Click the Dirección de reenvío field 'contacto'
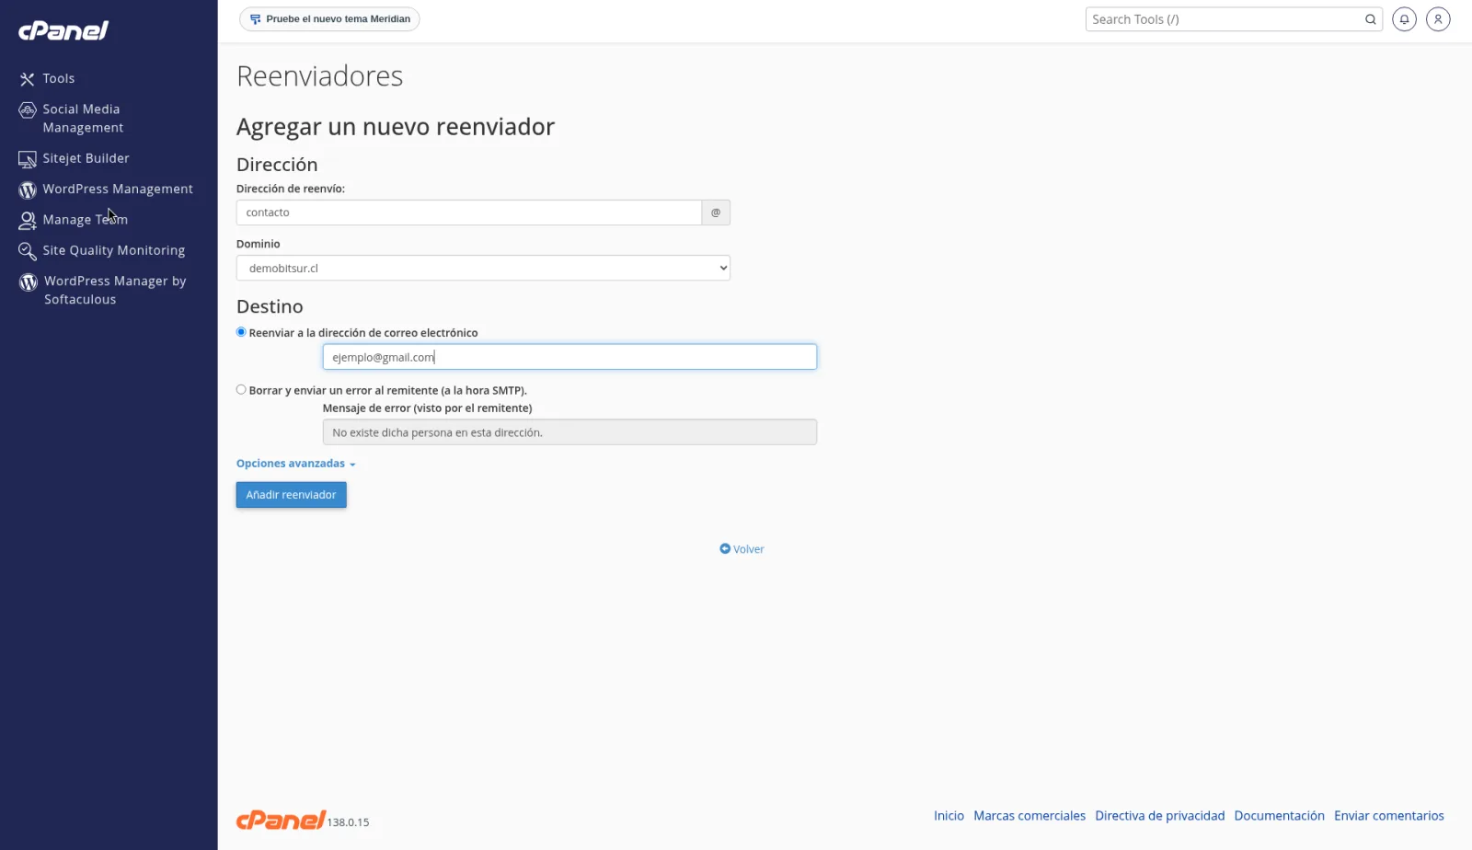This screenshot has height=850, width=1472. pyautogui.click(x=469, y=212)
